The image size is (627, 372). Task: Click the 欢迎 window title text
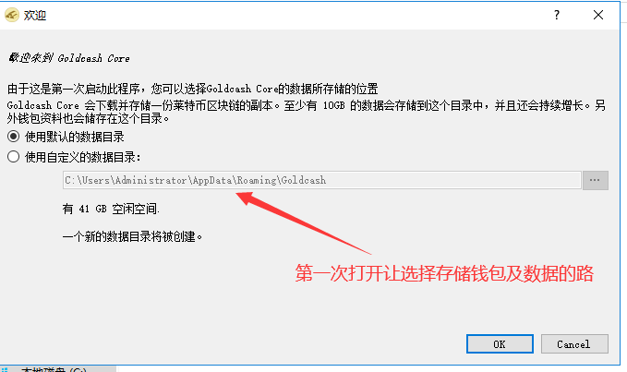[35, 15]
